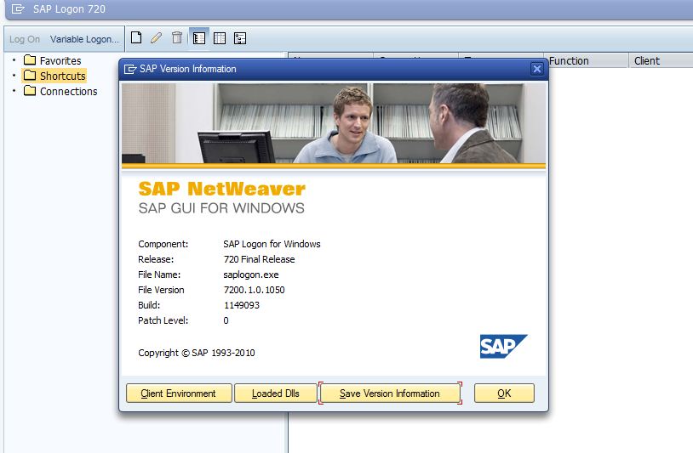Open Variable Logon... dialog
The width and height of the screenshot is (693, 453).
click(x=84, y=39)
